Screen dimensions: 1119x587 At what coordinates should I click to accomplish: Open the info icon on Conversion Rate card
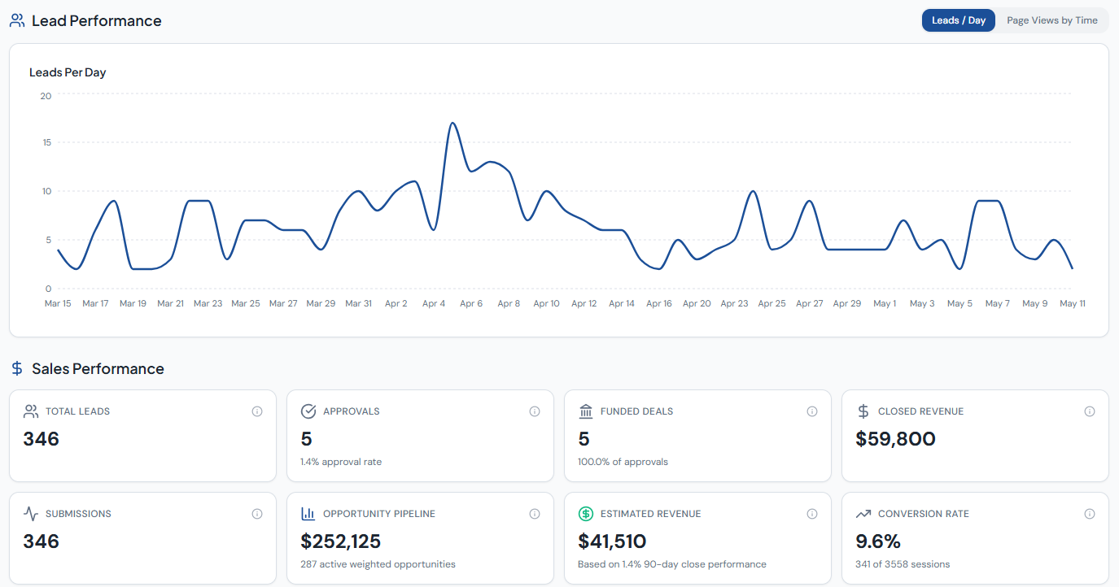[x=1090, y=514]
